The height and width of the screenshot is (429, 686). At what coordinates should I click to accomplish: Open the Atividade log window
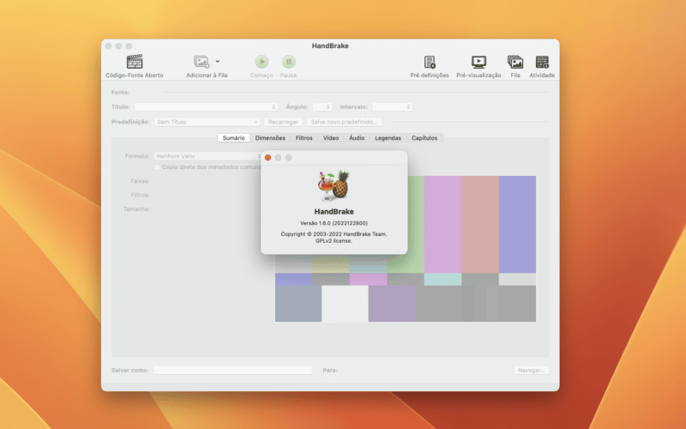pos(542,62)
